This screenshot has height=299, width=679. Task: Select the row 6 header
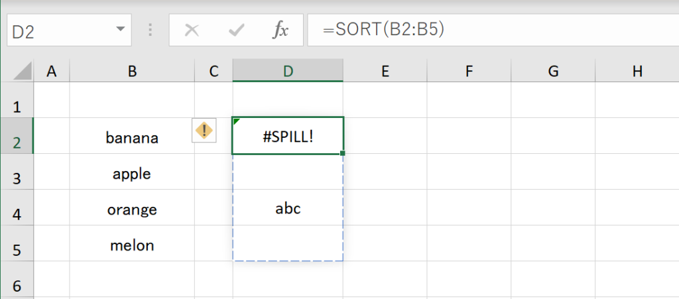click(x=17, y=285)
